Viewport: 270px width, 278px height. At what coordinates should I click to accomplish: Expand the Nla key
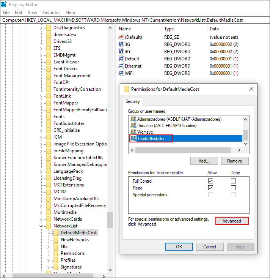(x=48, y=247)
